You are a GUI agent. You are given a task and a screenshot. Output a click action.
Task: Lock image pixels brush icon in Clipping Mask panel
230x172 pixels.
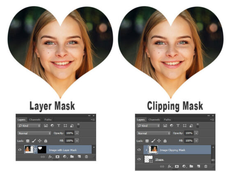pos(153,141)
